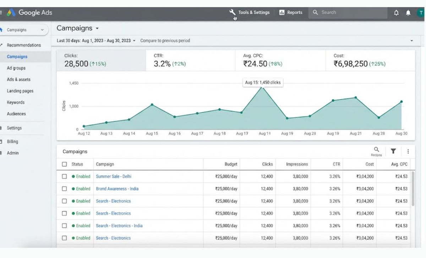Open Admin in sidebar
426x258 pixels.
13,153
